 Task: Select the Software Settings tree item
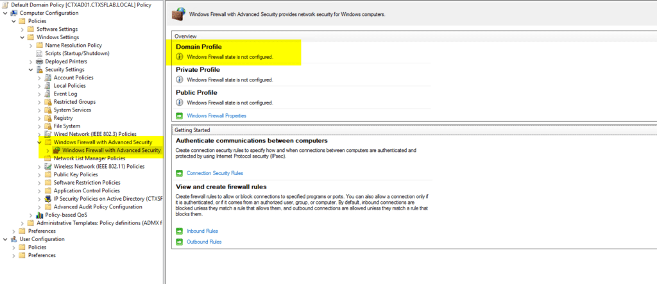click(x=57, y=29)
